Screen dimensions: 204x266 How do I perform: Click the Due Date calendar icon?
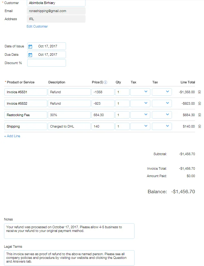[x=30, y=55]
